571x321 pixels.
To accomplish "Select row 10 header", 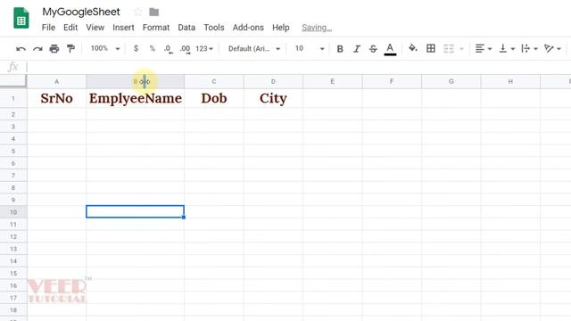I will [x=13, y=212].
